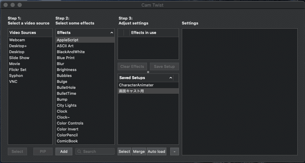Choose the ComicBook effect

click(x=67, y=141)
